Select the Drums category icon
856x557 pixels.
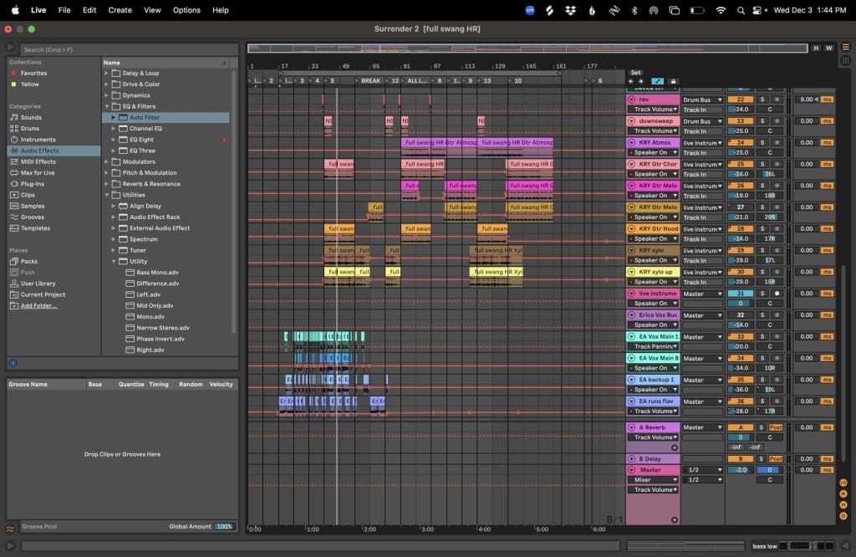click(x=13, y=129)
